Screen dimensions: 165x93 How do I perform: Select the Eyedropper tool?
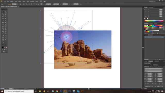coord(3,33)
